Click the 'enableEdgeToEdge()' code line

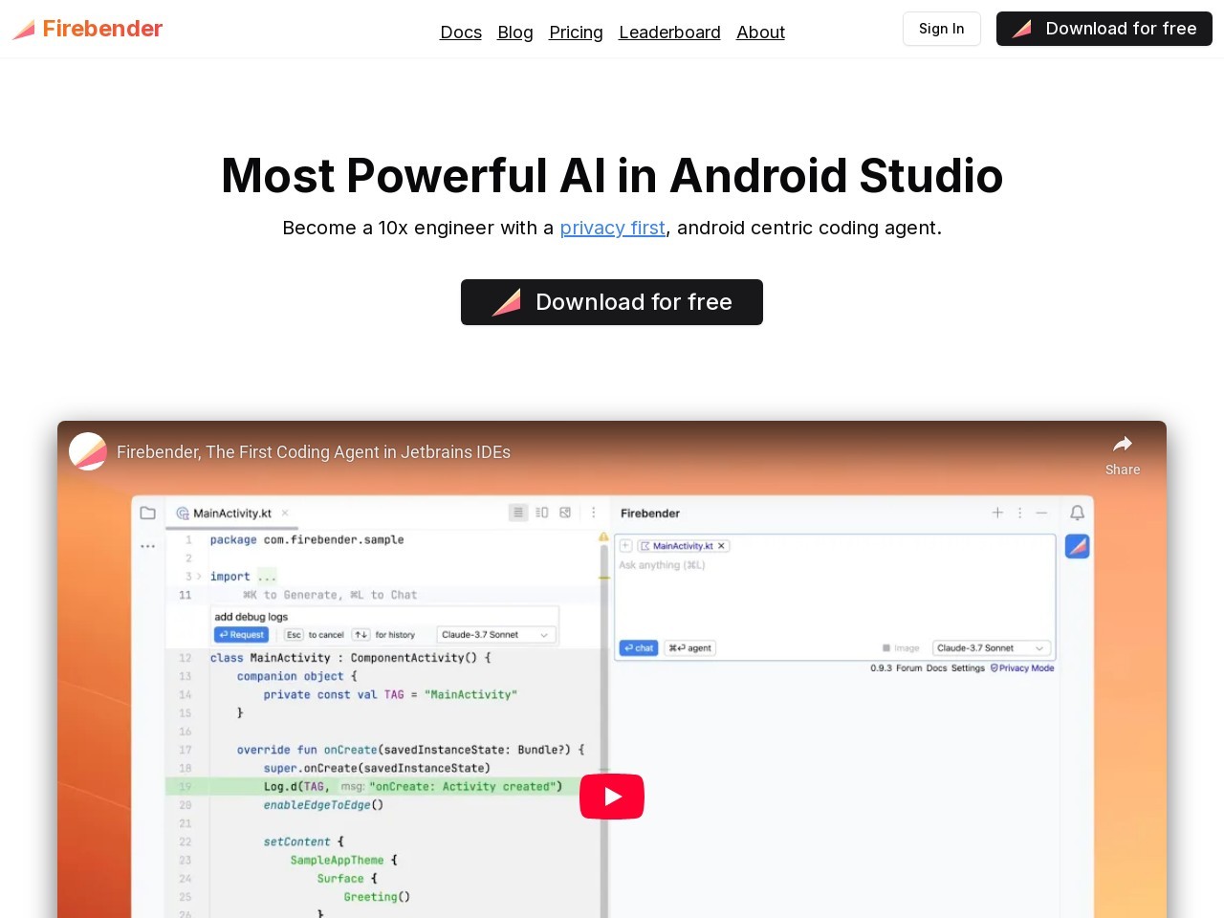(x=323, y=805)
